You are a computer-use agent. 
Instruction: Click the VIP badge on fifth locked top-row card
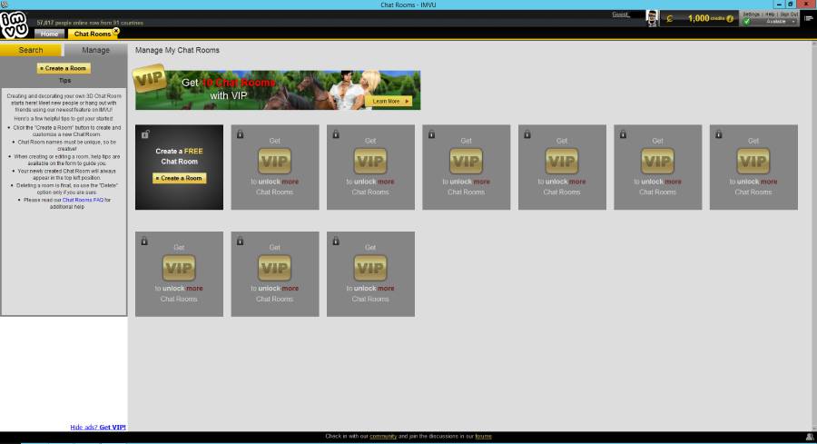pos(657,161)
